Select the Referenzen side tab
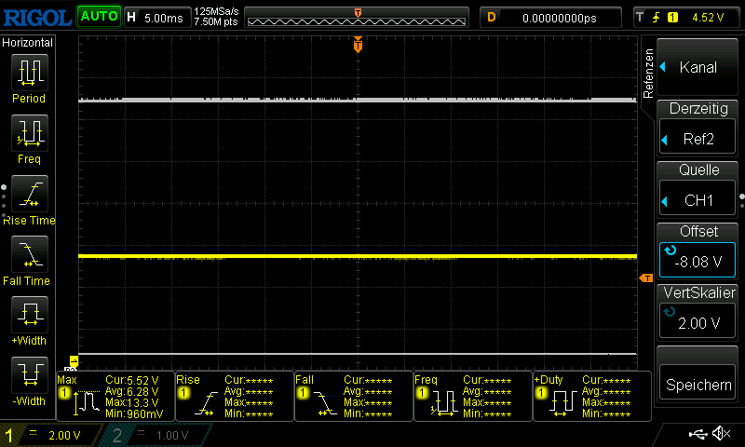Screen dimensions: 745x447 [x=648, y=73]
